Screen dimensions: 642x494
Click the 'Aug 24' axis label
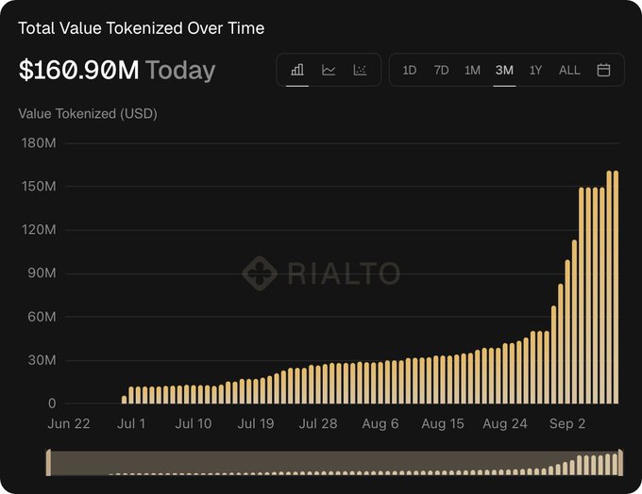(x=505, y=423)
